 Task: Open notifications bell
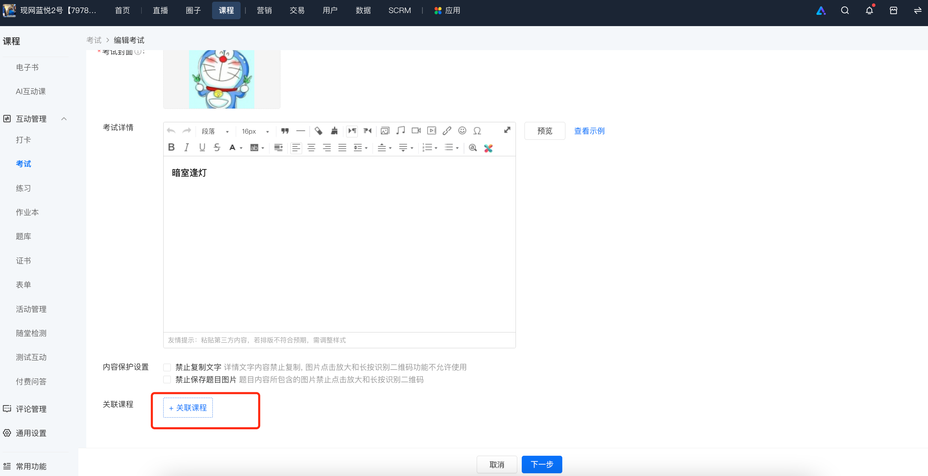coord(869,10)
